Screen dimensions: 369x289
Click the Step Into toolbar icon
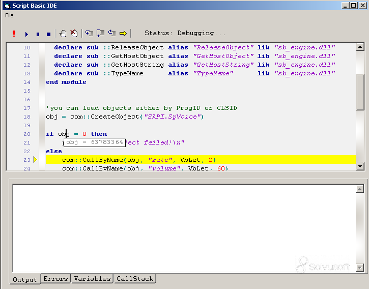(89, 34)
